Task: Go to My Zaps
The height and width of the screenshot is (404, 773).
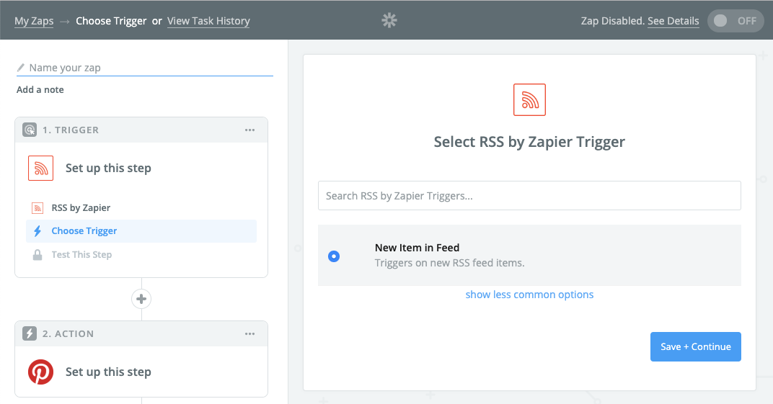Action: click(x=34, y=21)
